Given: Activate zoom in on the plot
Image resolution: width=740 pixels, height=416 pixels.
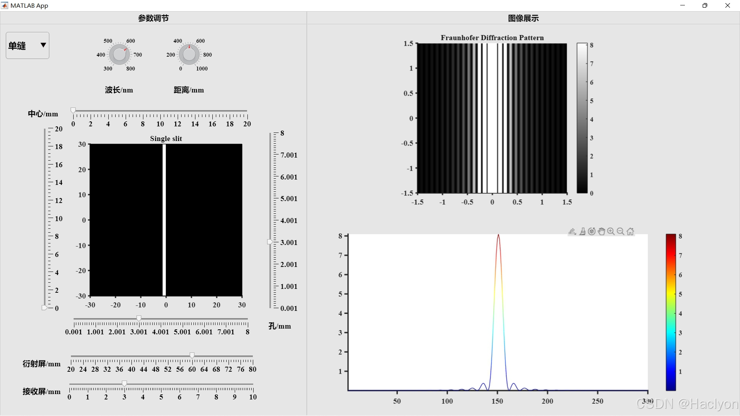Looking at the screenshot, I should click(x=611, y=231).
